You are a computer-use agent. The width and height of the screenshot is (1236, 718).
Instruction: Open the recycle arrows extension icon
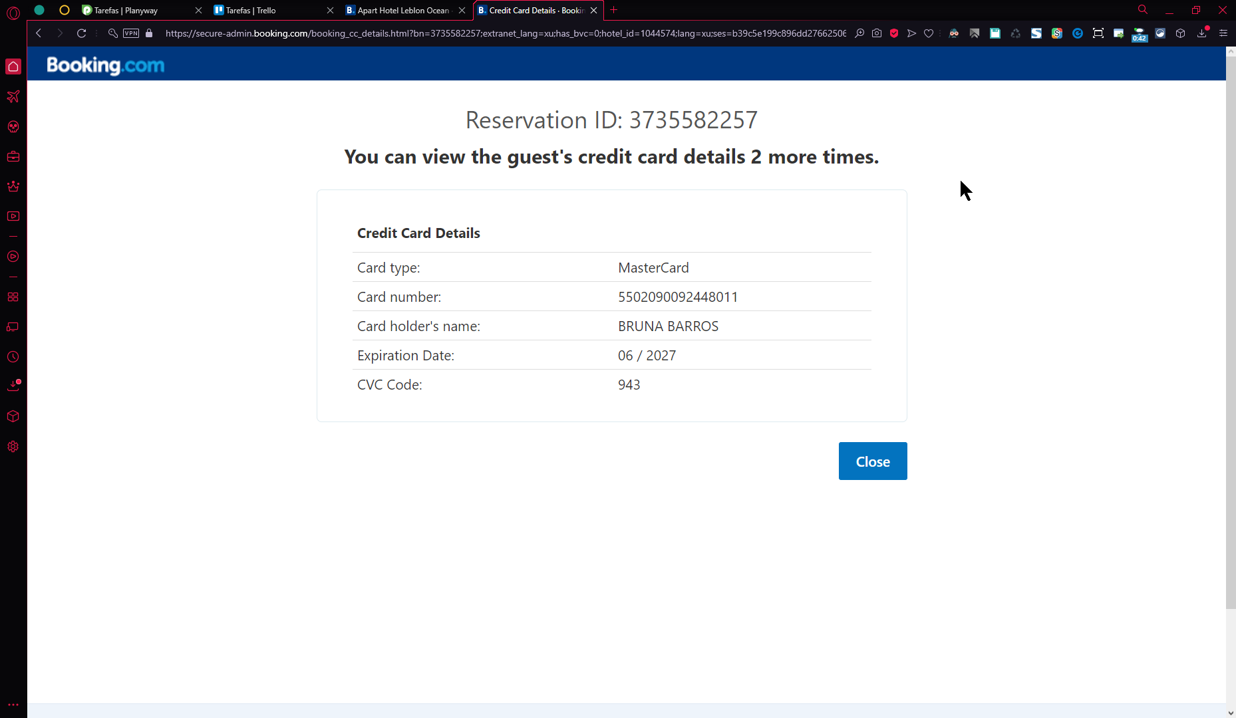click(x=1016, y=33)
